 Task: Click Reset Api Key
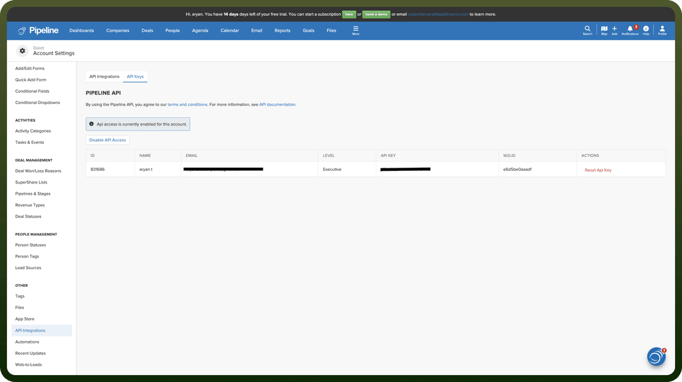click(597, 170)
